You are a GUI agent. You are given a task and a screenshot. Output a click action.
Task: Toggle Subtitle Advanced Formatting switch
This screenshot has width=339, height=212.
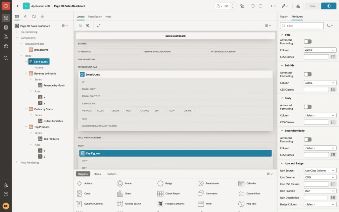click(308, 74)
